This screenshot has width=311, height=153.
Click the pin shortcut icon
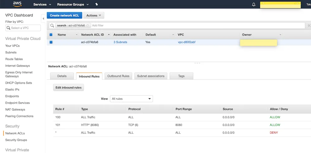[x=97, y=4]
